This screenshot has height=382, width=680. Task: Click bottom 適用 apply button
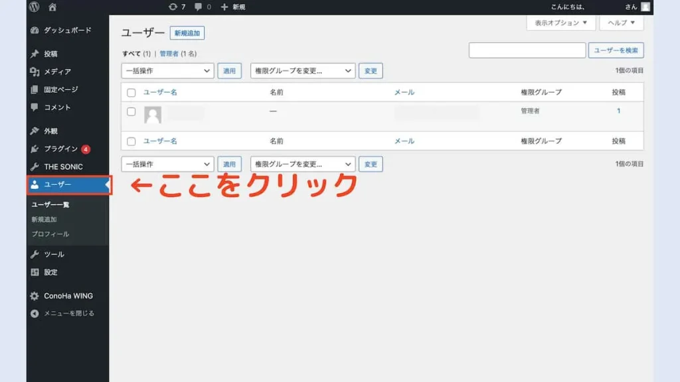click(x=229, y=164)
